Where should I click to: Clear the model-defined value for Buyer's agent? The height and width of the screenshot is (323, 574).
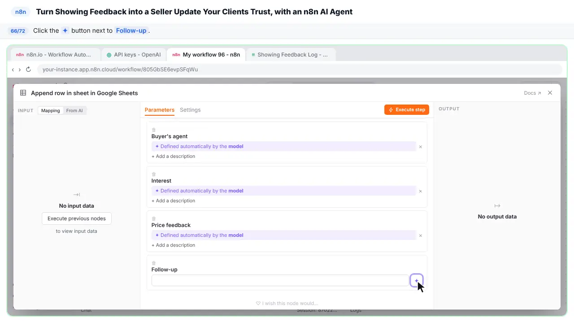420,147
